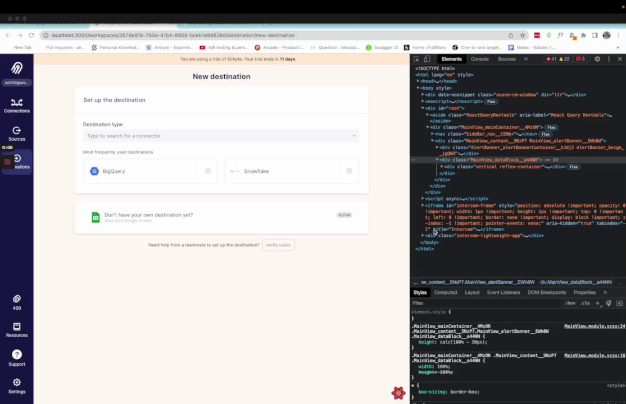Open the 400 credits icon in sidebar
The width and height of the screenshot is (626, 404).
pos(17,302)
